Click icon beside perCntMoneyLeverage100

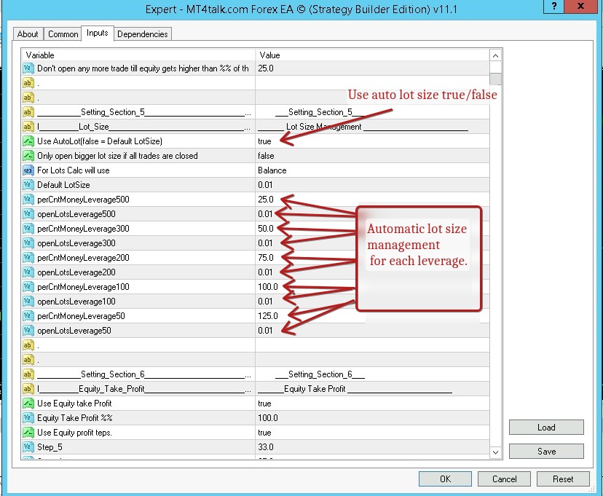point(28,287)
